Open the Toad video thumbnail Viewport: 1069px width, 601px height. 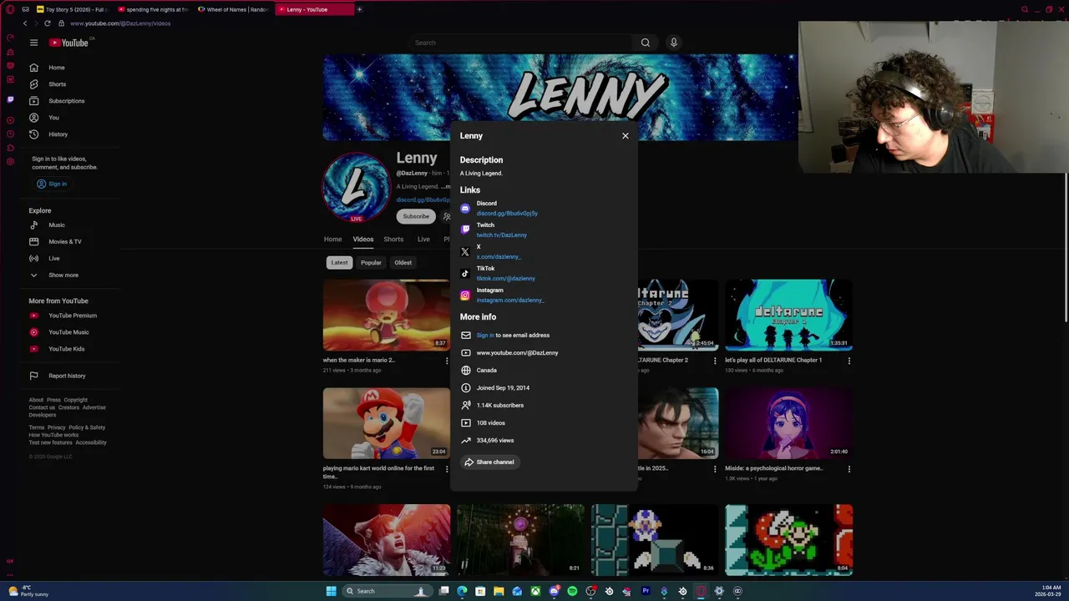pos(386,315)
